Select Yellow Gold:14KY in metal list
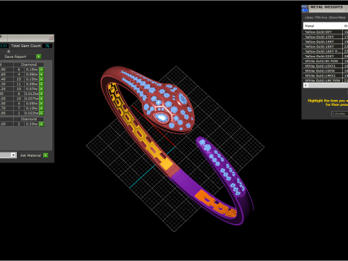 (323, 41)
